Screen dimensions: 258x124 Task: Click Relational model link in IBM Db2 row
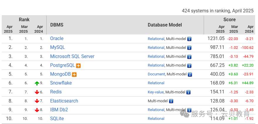tap(156, 110)
